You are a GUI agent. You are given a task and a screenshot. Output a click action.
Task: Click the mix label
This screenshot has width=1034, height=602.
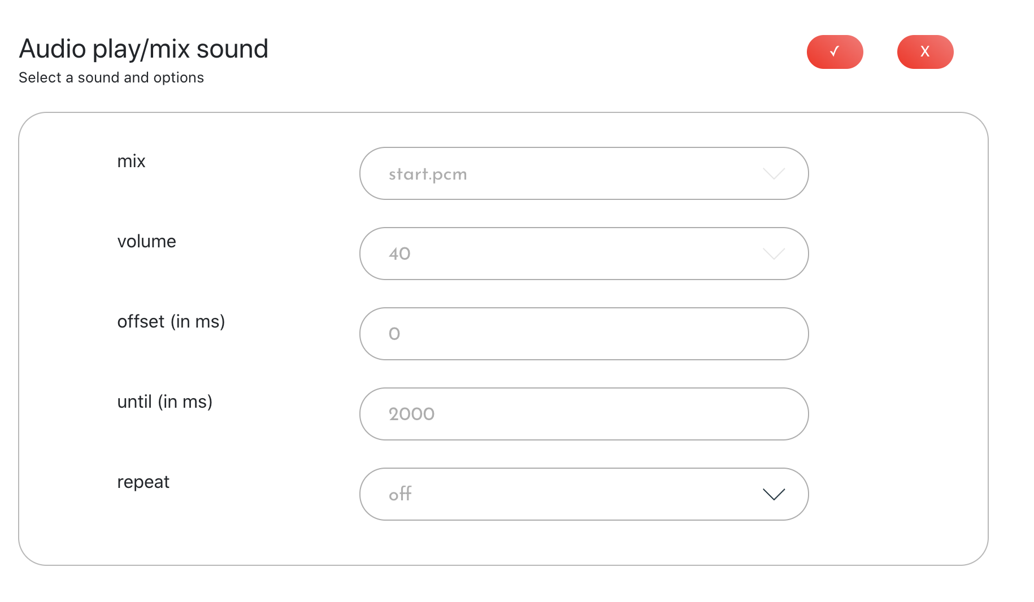pos(131,162)
